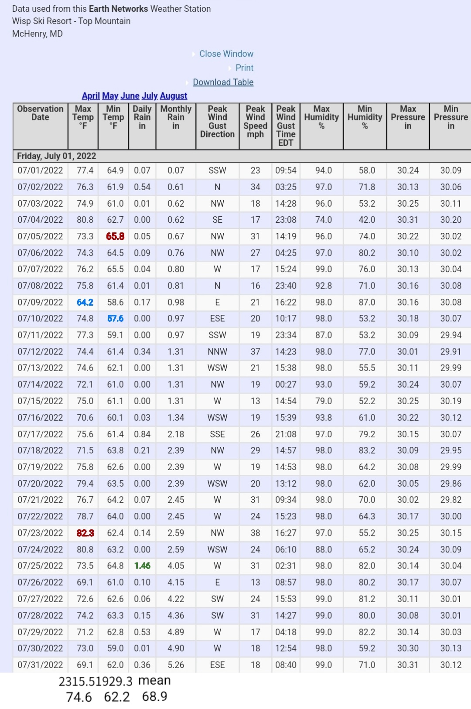This screenshot has height=709, width=471.
Task: Open the August month link
Action: click(174, 95)
